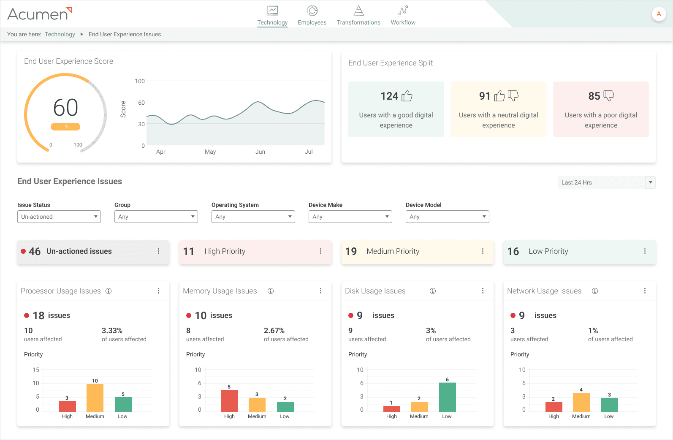Image resolution: width=673 pixels, height=440 pixels.
Task: Expand the Device Model dropdown
Action: [447, 217]
